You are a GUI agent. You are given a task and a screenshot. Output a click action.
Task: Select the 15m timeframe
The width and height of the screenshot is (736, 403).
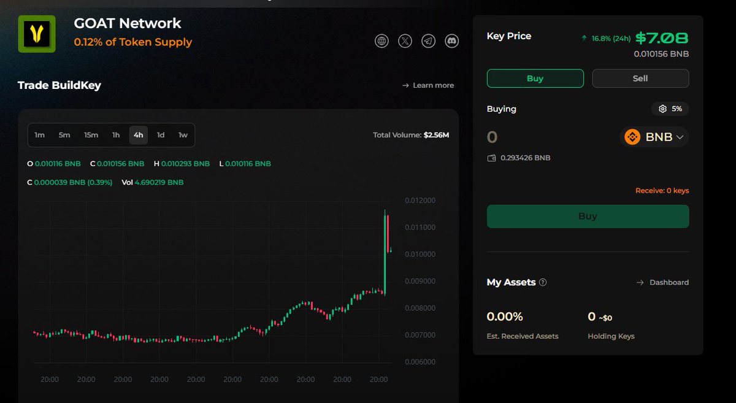pyautogui.click(x=91, y=135)
